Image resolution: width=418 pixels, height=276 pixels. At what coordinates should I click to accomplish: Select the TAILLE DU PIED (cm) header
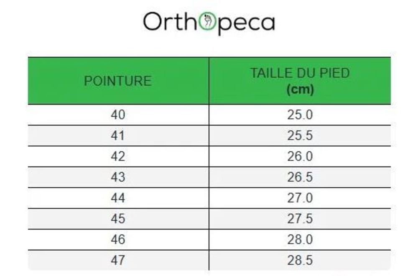300,81
